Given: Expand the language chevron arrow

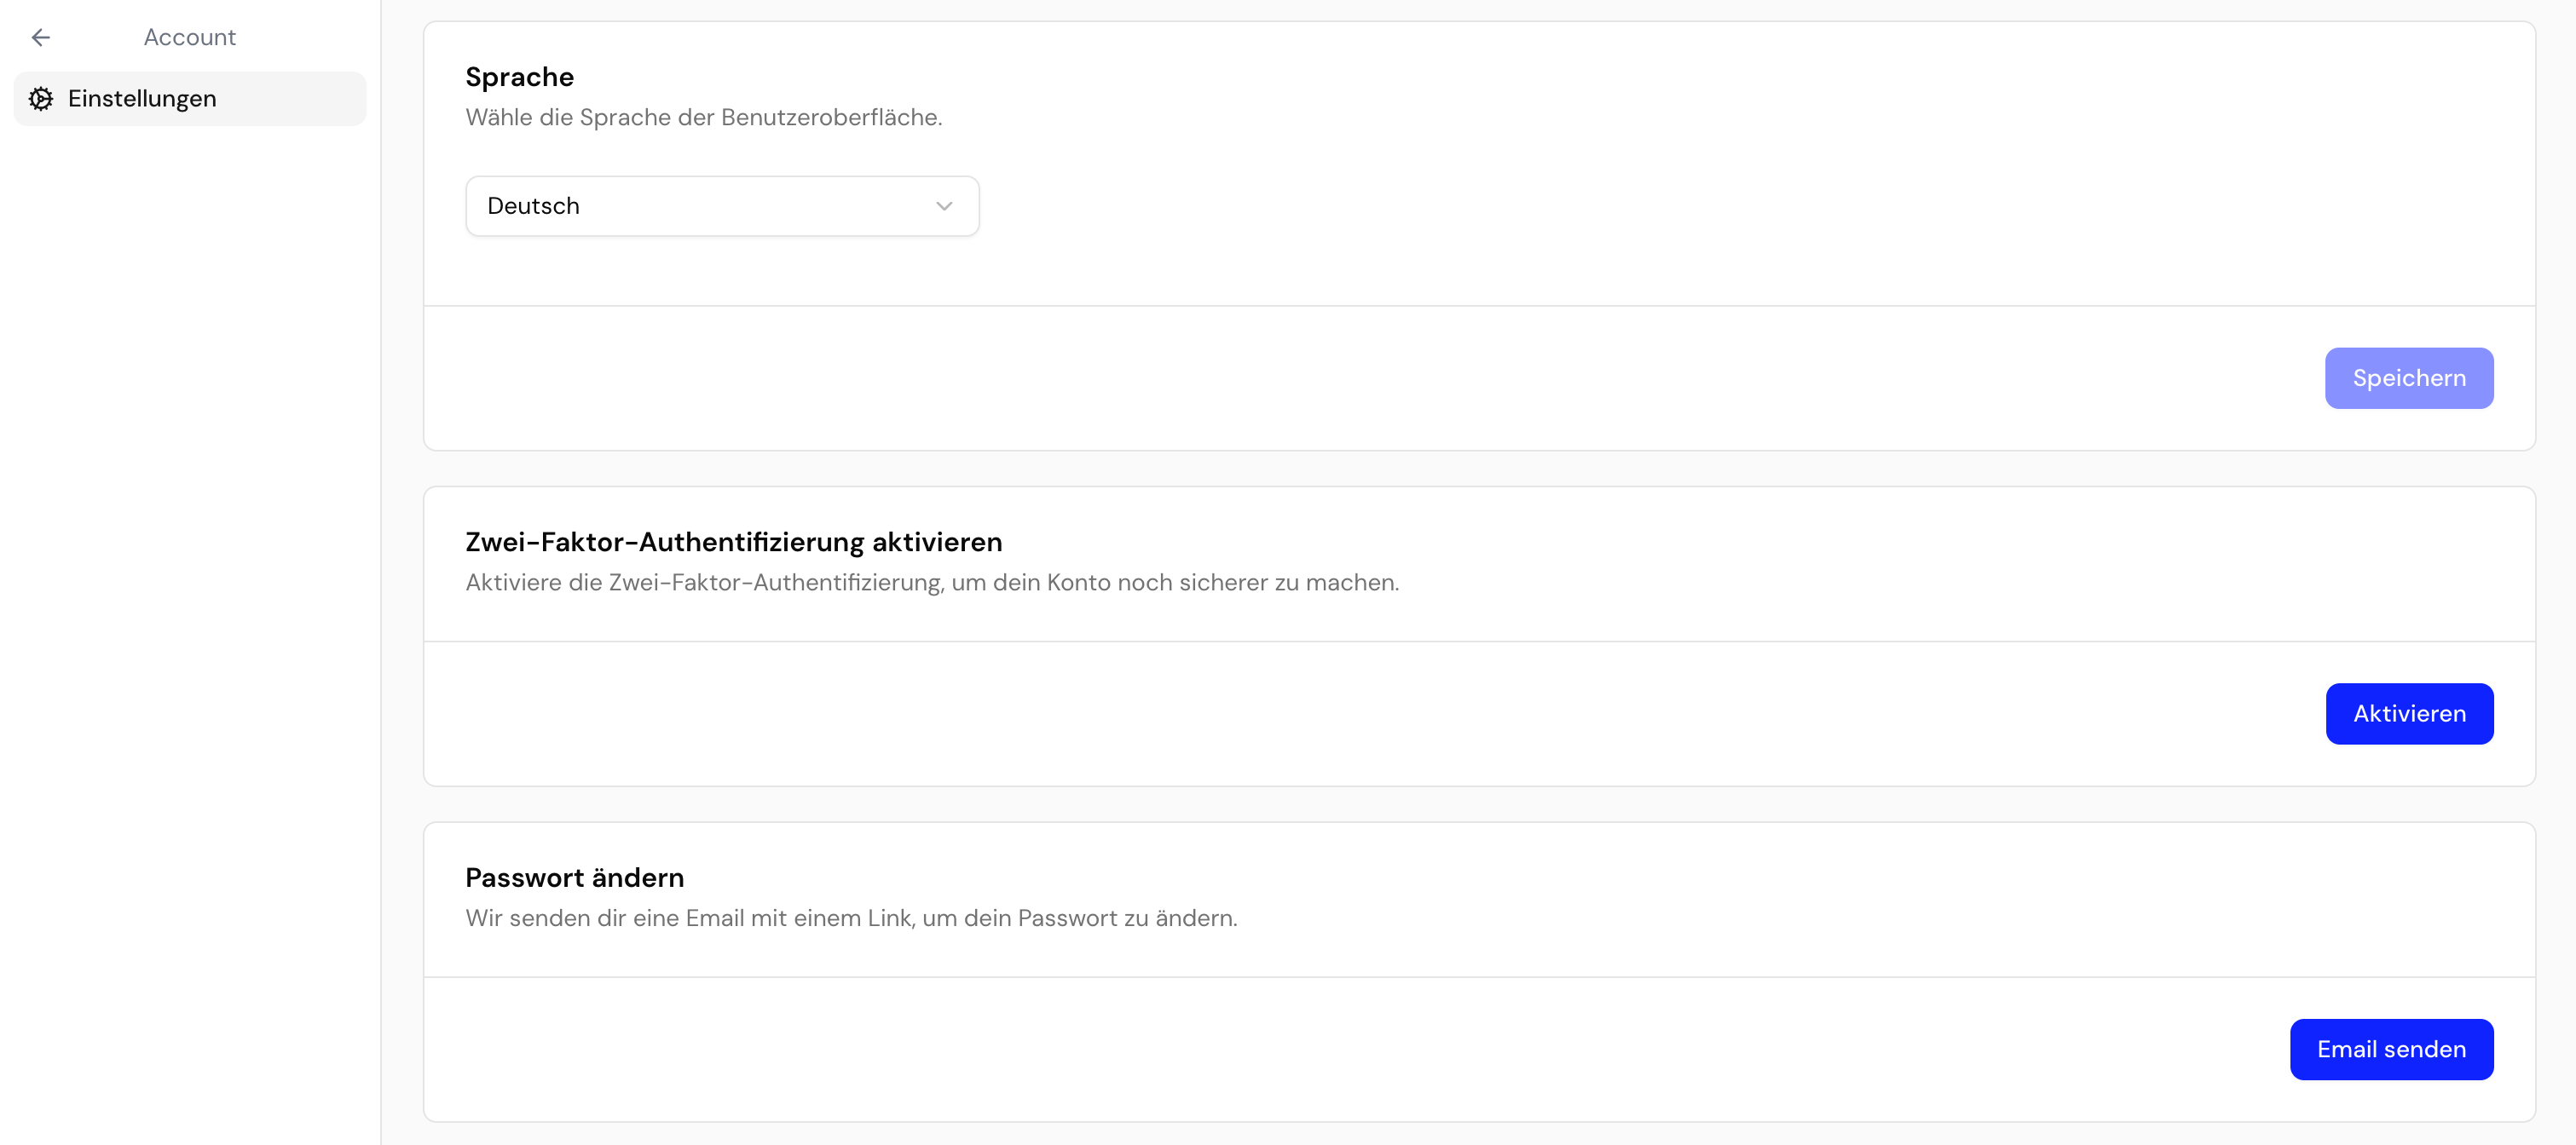Looking at the screenshot, I should (944, 206).
